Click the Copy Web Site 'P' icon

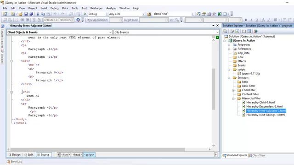[255, 31]
